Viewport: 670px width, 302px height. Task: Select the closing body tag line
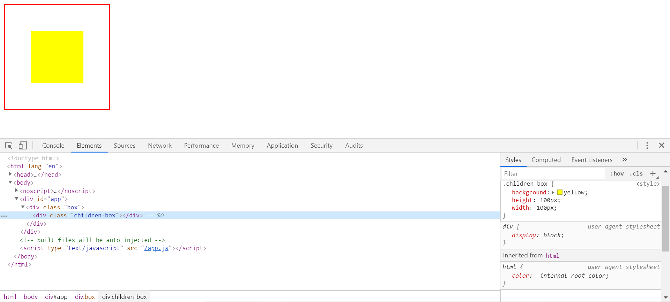(x=25, y=256)
